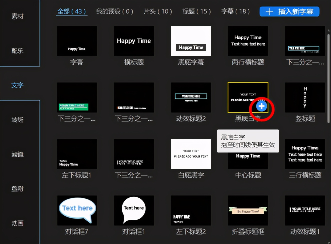Open the 标题 (15) category
The image size is (331, 244).
pos(197,11)
